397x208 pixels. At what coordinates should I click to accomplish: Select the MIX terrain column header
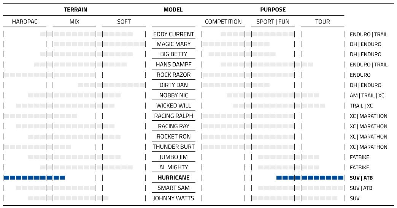74,22
